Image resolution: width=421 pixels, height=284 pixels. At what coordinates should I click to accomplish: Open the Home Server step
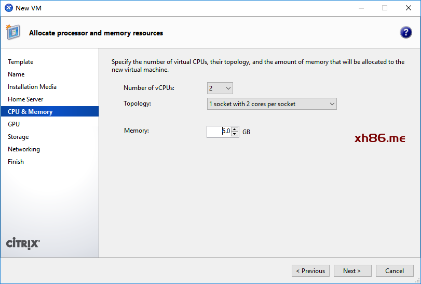click(x=25, y=99)
